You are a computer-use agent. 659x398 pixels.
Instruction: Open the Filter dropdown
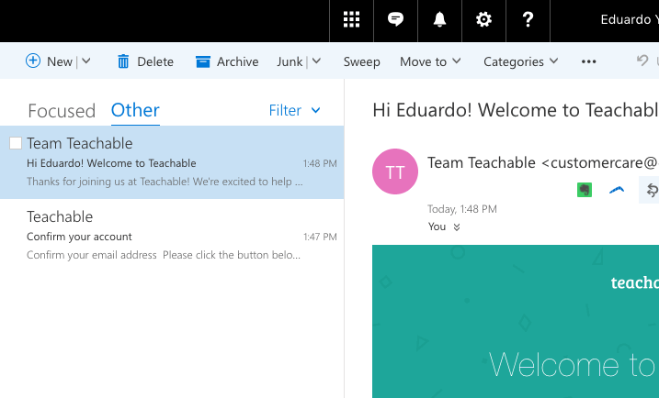[295, 110]
